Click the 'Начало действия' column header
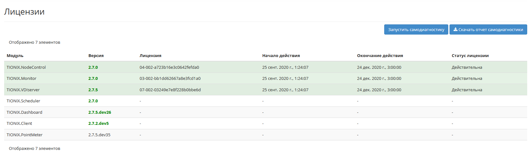531x154 pixels. click(x=281, y=55)
